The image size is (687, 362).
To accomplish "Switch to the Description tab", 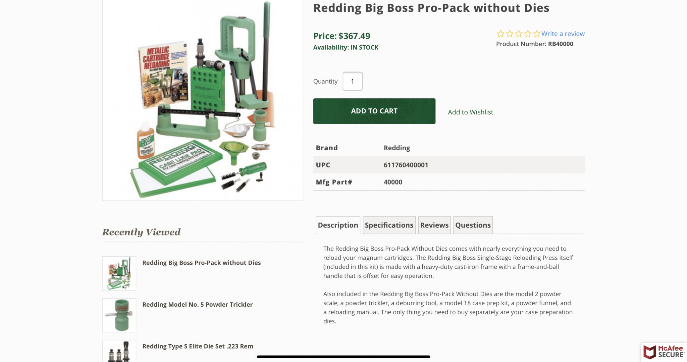I will click(x=338, y=225).
